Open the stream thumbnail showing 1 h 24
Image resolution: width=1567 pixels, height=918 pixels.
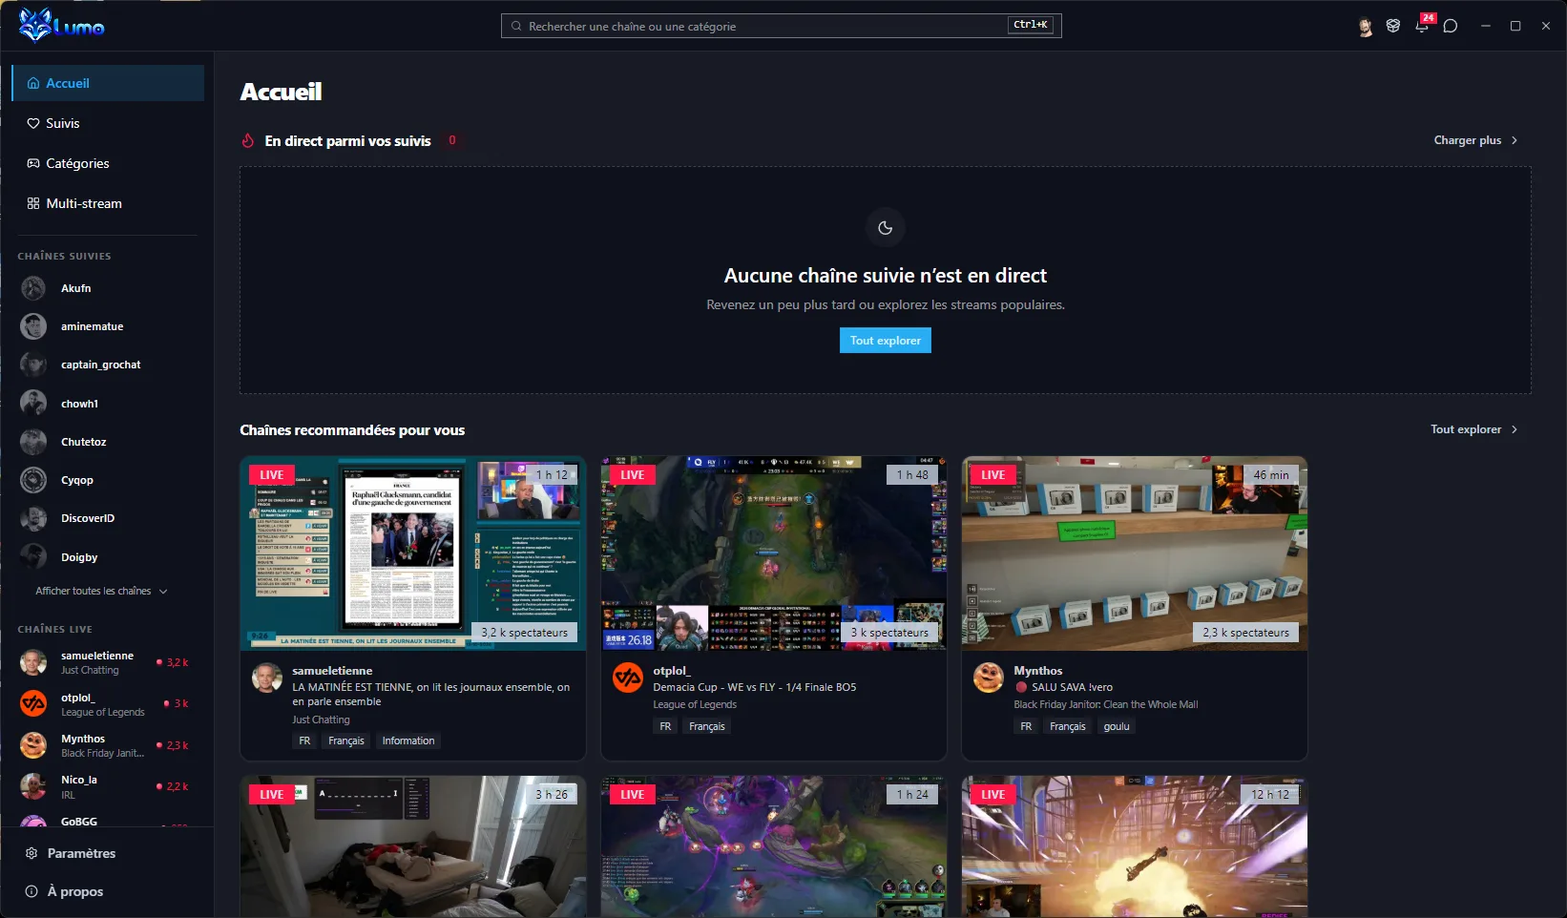[x=774, y=846]
